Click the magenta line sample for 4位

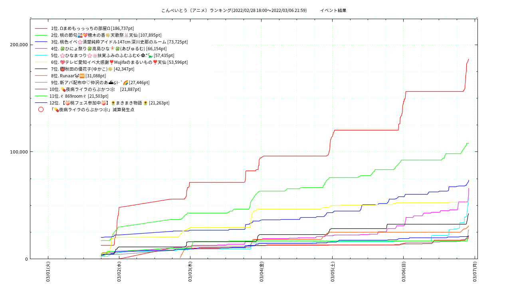point(41,49)
